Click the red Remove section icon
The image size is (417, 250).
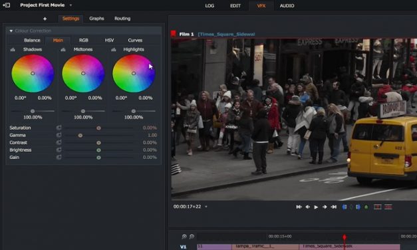click(378, 207)
